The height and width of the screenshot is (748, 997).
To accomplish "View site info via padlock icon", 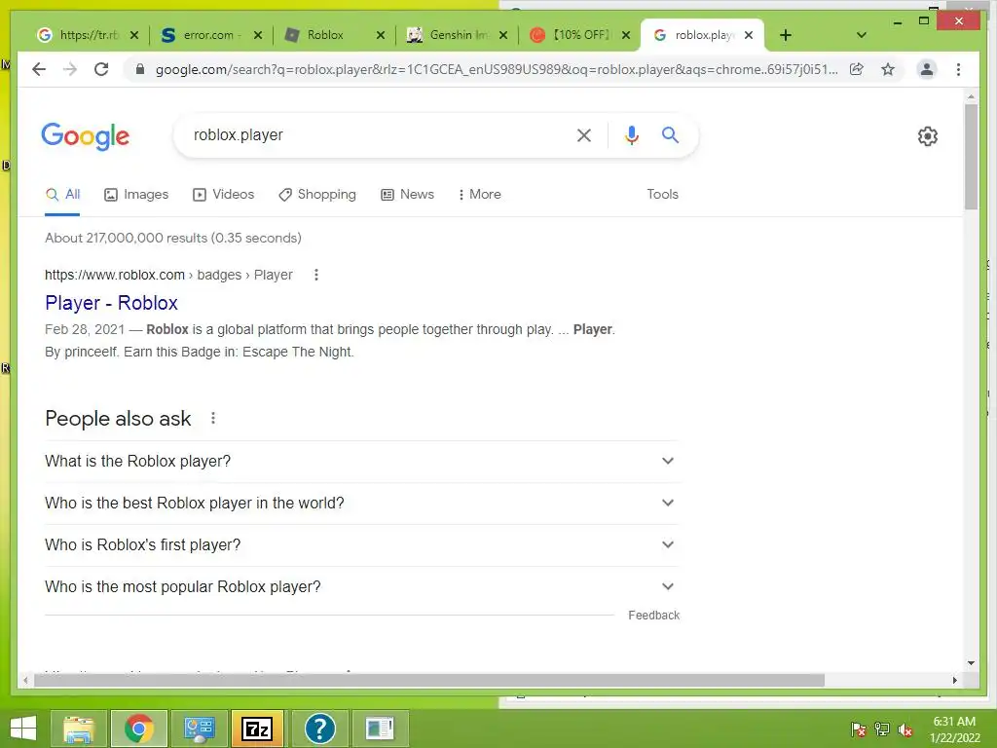I will [x=140, y=69].
